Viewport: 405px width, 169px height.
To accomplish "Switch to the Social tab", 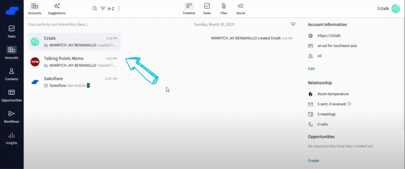I will [x=240, y=8].
